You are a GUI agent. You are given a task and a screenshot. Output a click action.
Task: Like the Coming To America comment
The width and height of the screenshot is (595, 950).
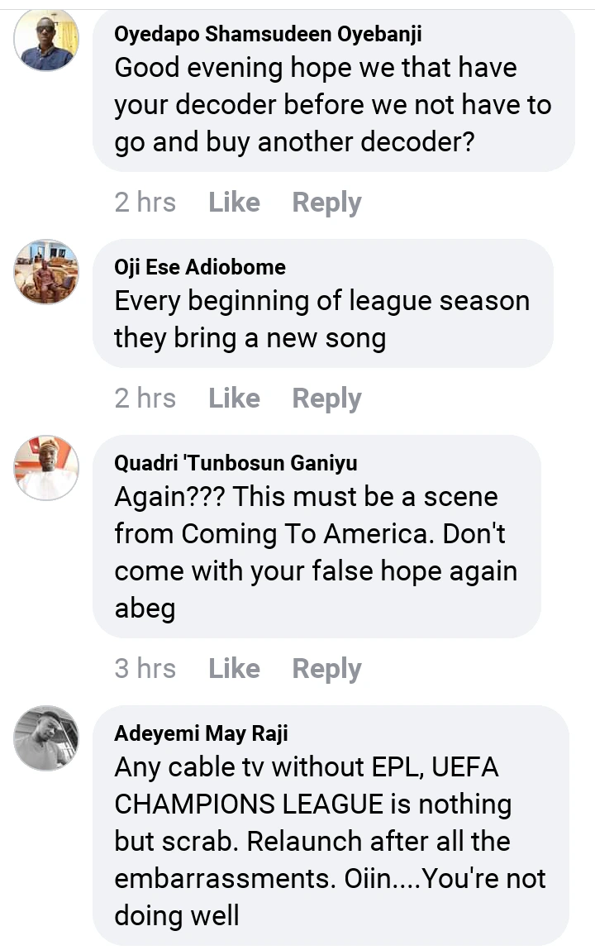coord(234,668)
